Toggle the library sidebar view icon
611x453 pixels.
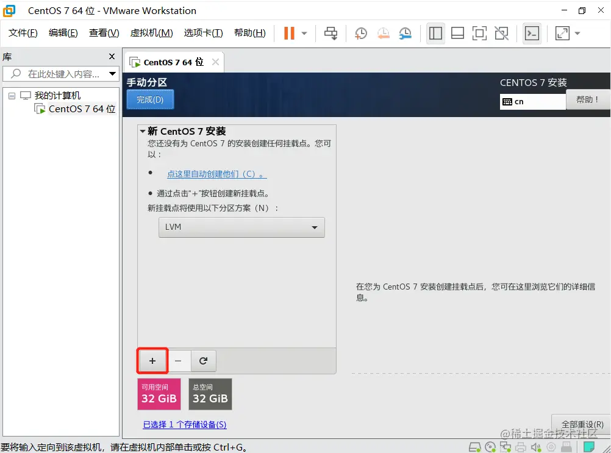click(435, 33)
